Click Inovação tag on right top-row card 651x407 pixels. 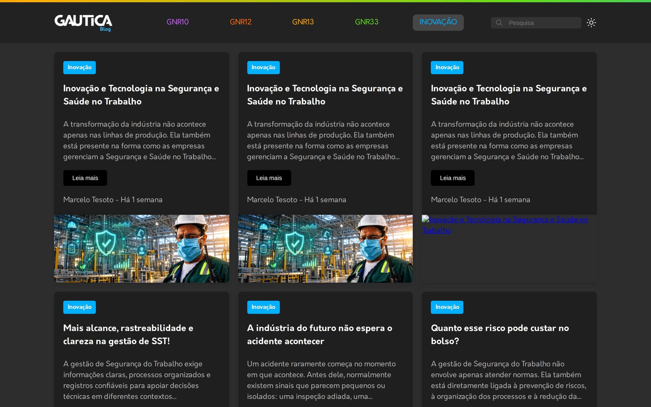[447, 67]
